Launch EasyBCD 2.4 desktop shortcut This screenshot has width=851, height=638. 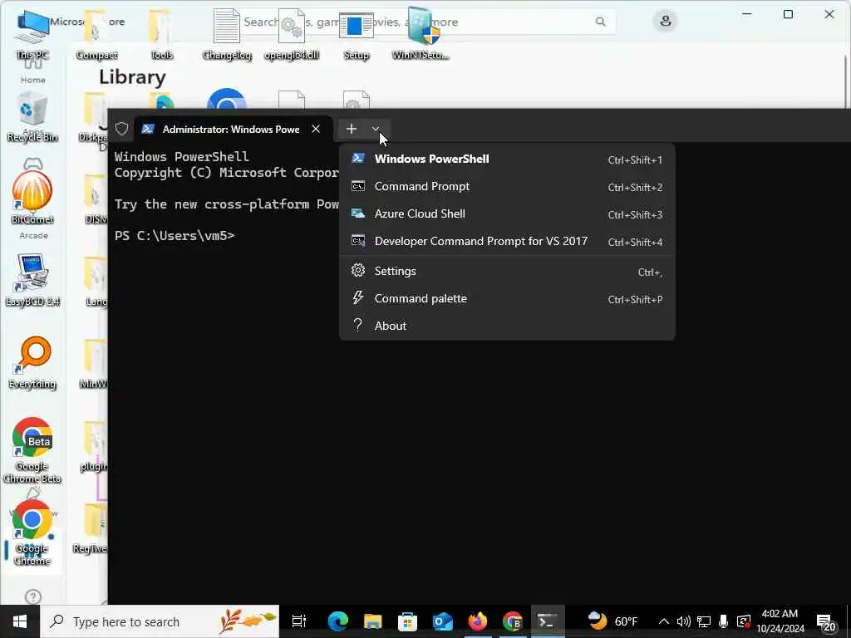tap(32, 281)
